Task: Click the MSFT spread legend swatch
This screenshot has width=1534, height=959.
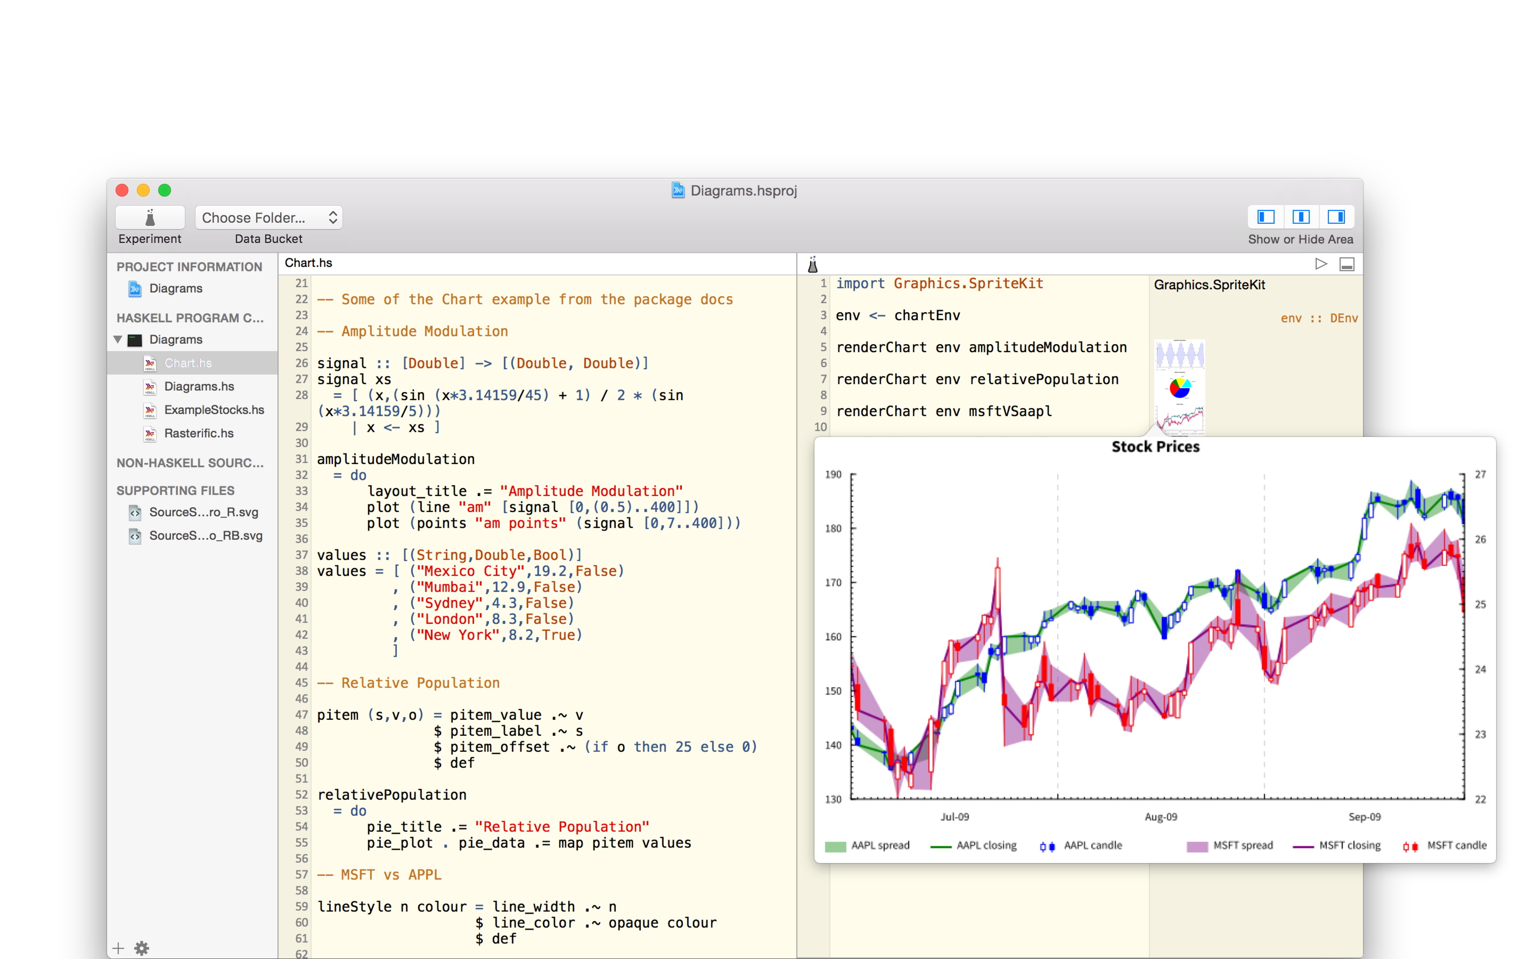Action: tap(1197, 846)
